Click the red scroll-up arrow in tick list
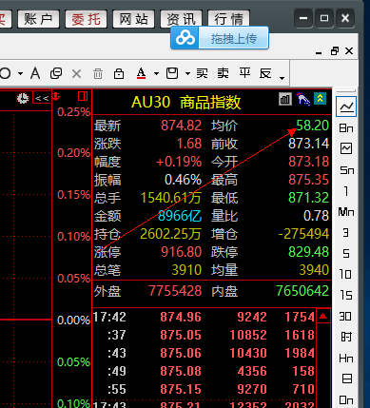The width and height of the screenshot is (370, 408). [323, 316]
